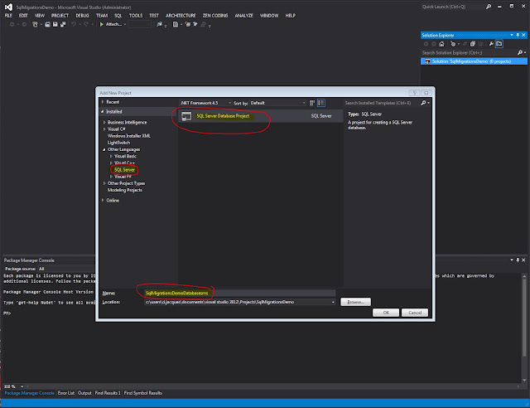Switch to the Output tab
Image resolution: width=530 pixels, height=408 pixels.
(84, 393)
